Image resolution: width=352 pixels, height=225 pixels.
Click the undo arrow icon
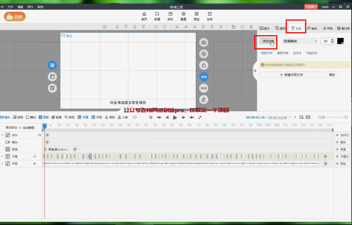pos(234,27)
